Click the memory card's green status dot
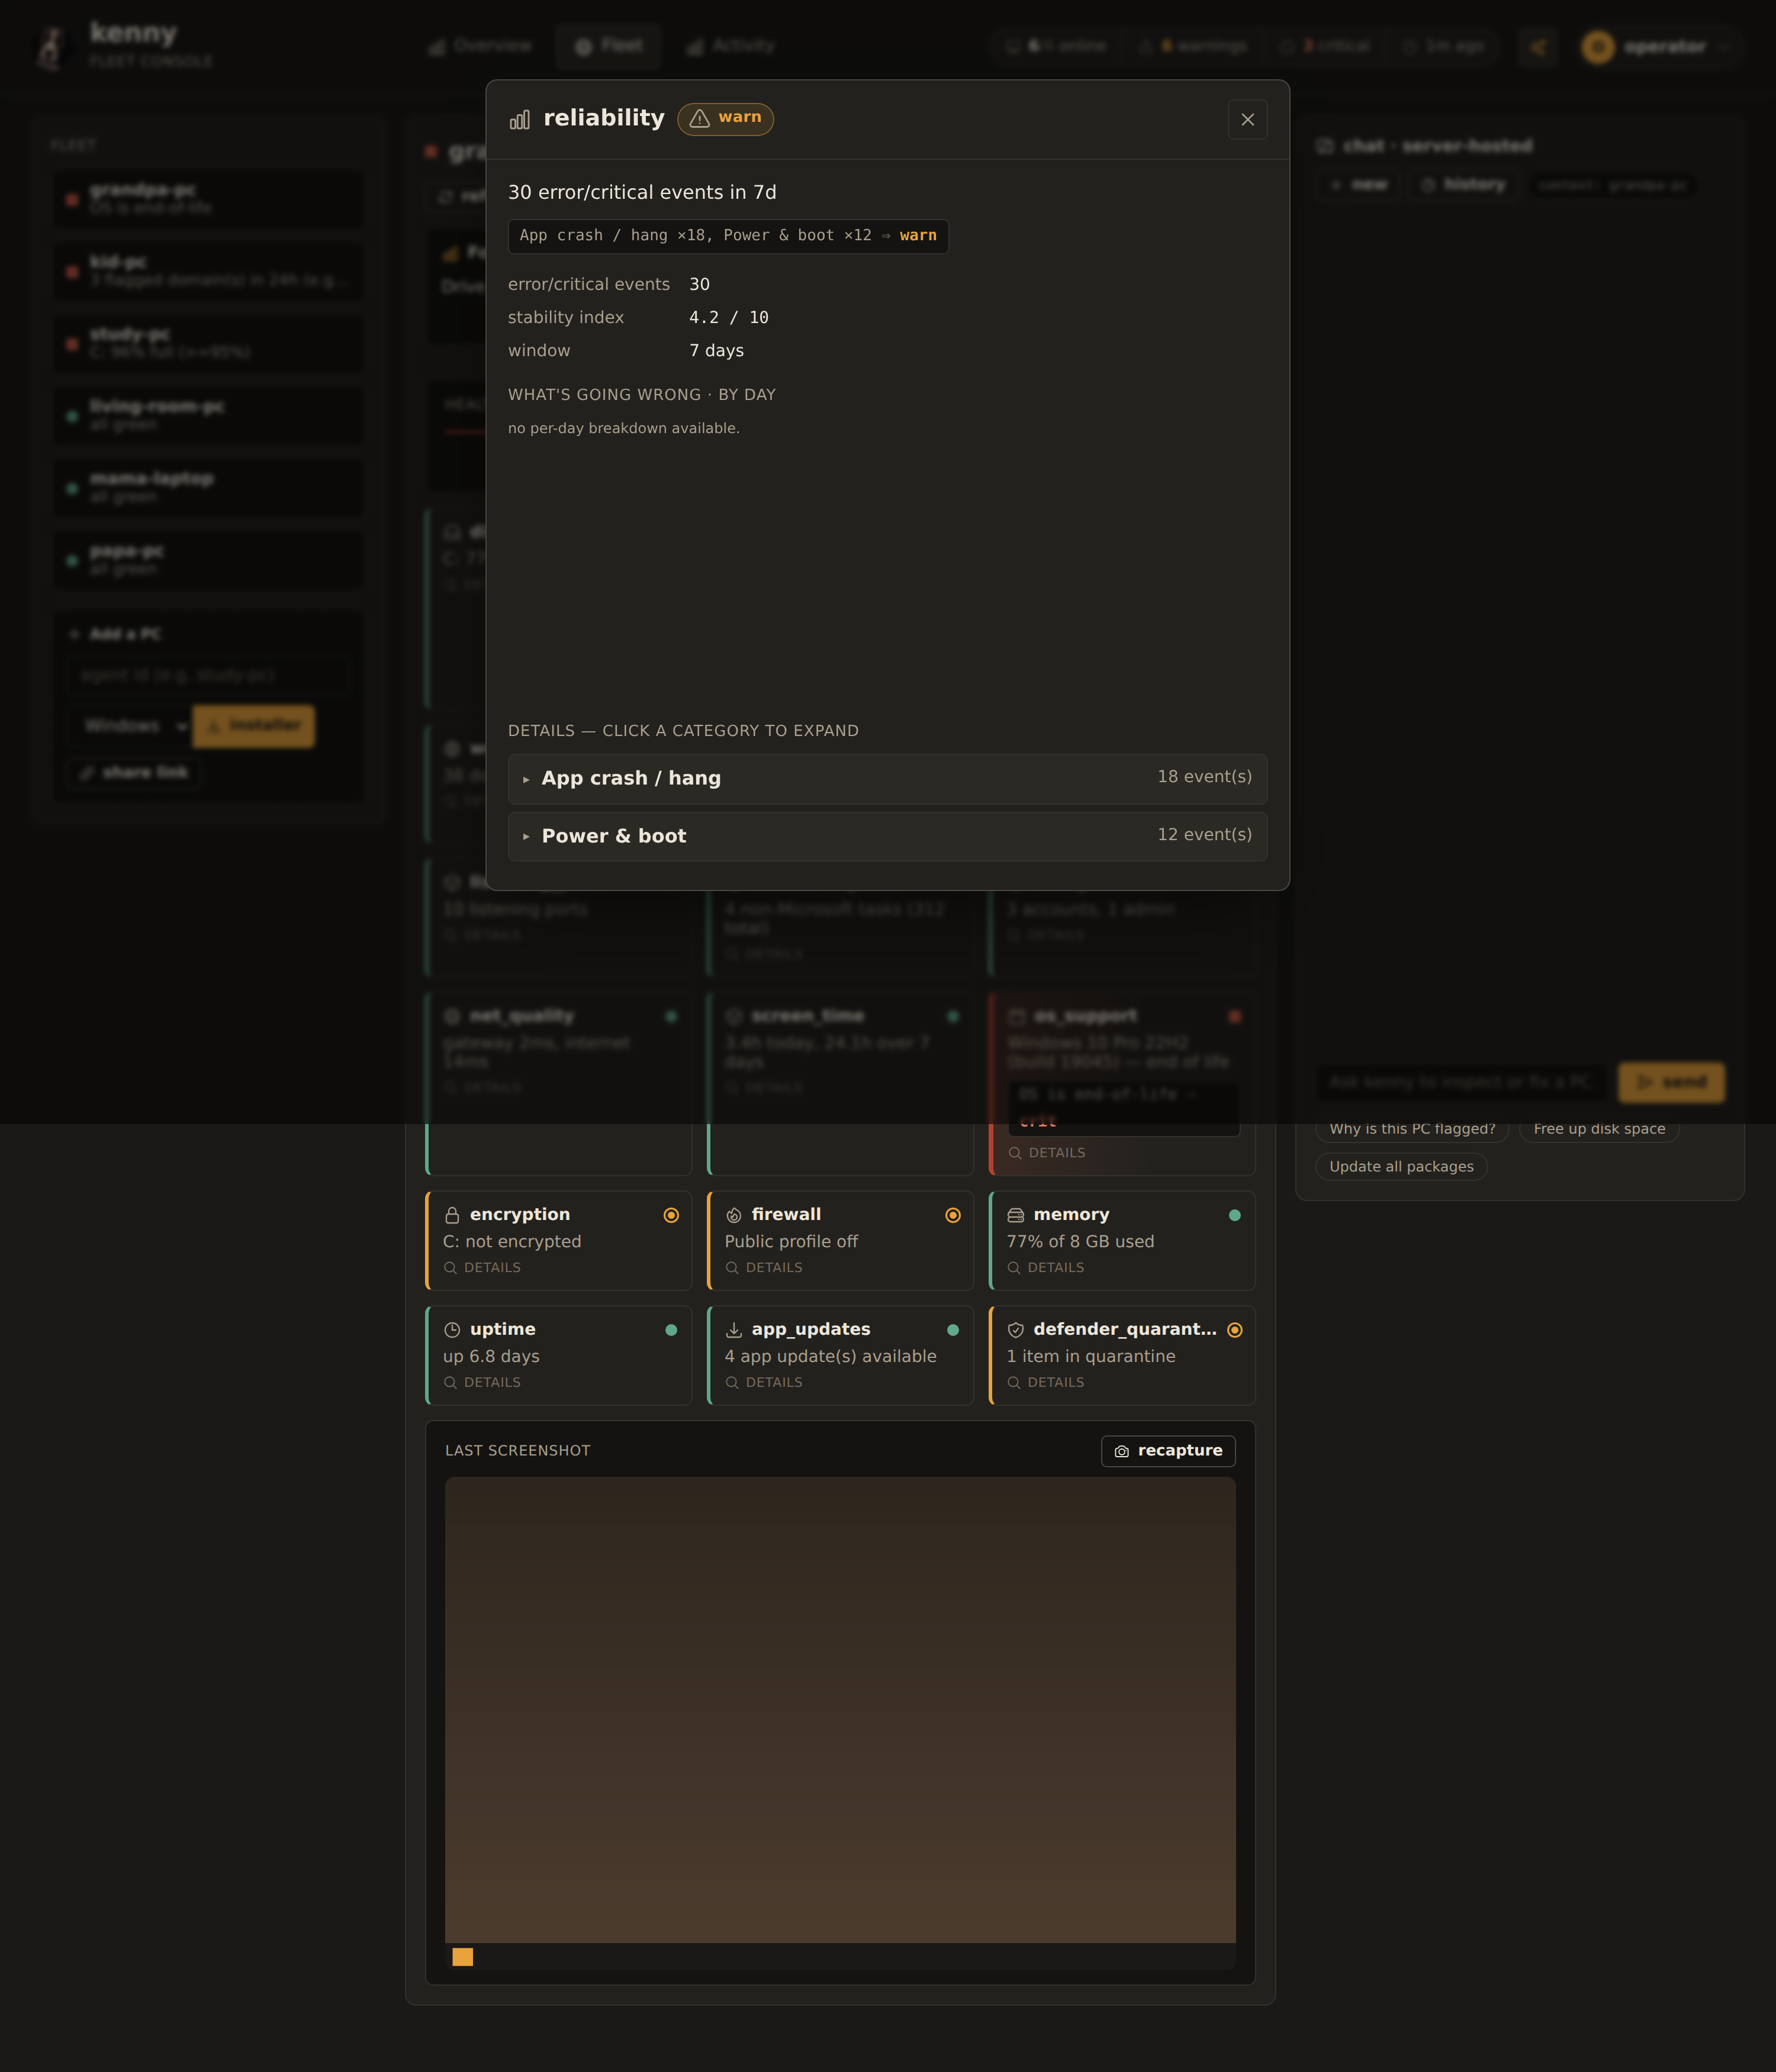 (1235, 1215)
